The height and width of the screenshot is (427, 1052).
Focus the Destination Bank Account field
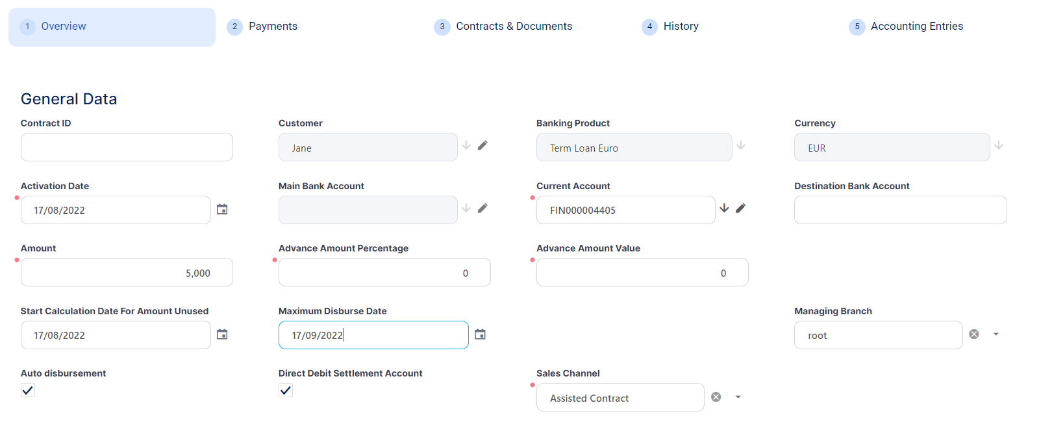pos(900,210)
